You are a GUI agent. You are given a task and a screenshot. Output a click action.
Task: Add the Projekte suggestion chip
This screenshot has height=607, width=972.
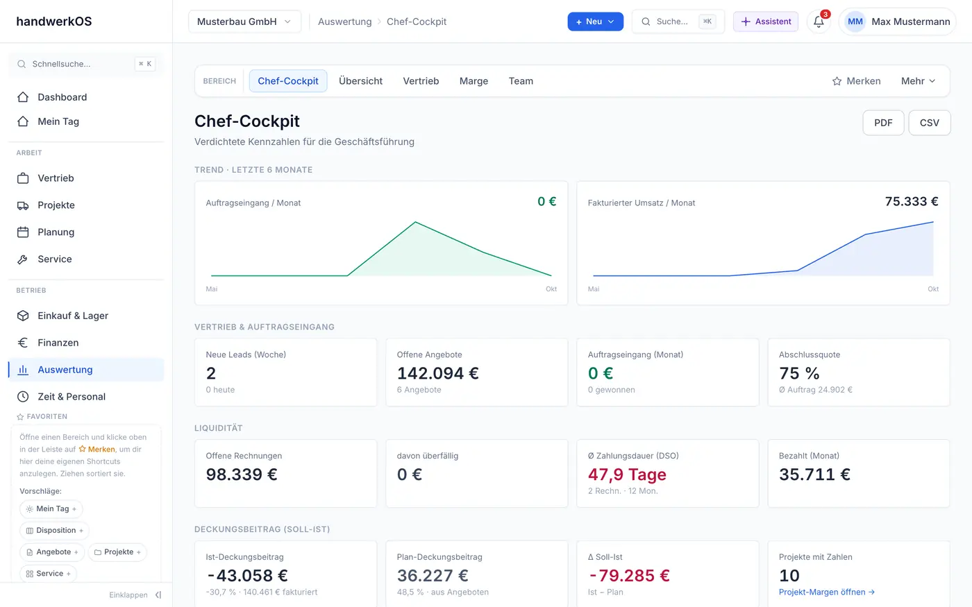tap(117, 552)
